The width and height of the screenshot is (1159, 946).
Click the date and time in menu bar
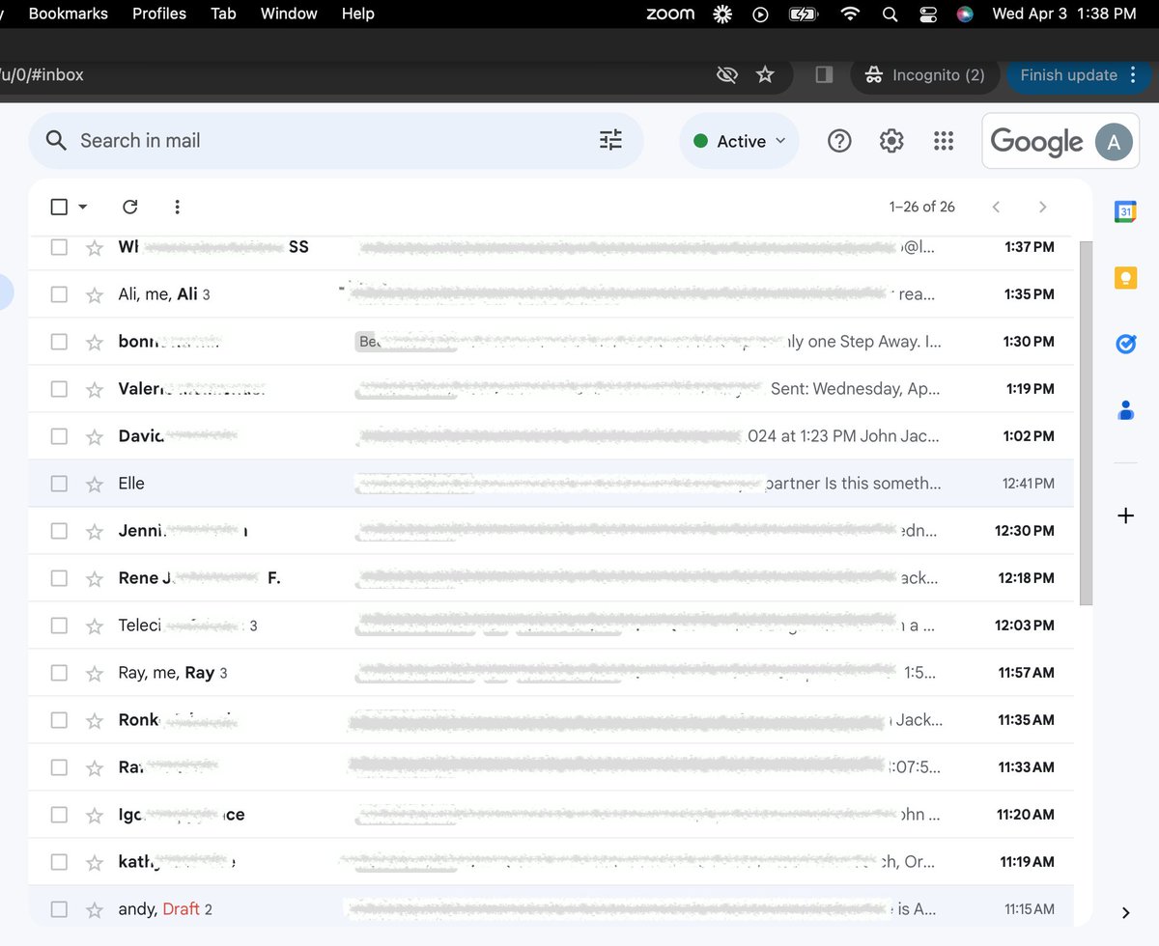point(1063,14)
